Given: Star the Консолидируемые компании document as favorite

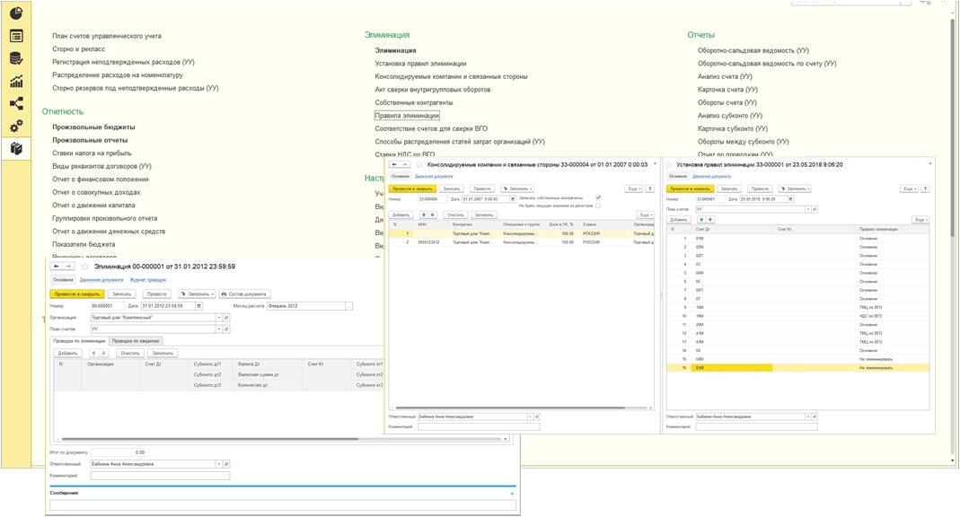Looking at the screenshot, I should coord(419,164).
